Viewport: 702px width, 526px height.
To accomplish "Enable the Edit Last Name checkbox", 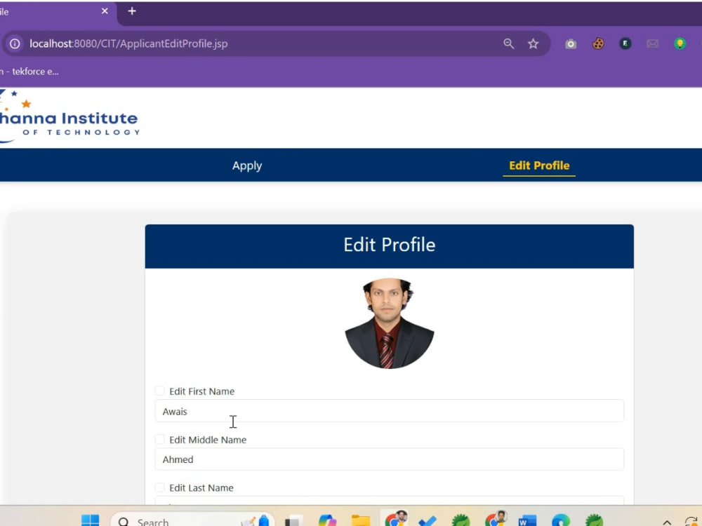I will [x=160, y=487].
